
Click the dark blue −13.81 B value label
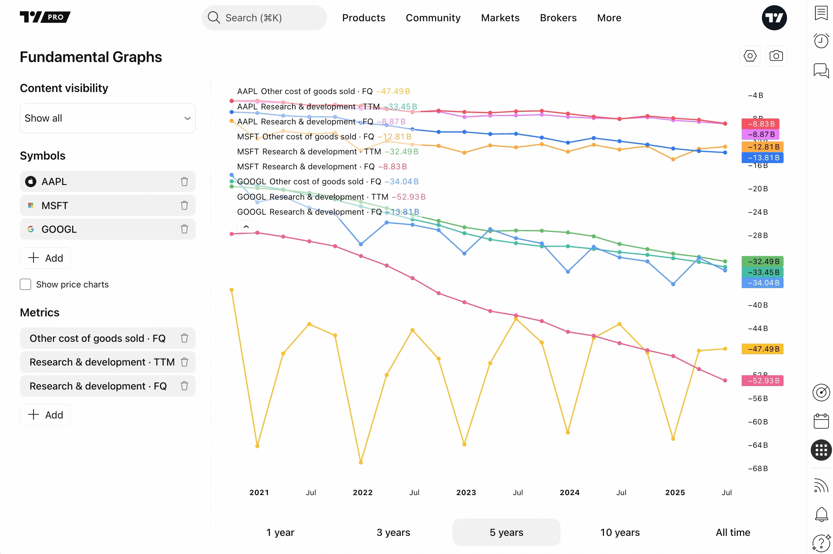tap(762, 157)
